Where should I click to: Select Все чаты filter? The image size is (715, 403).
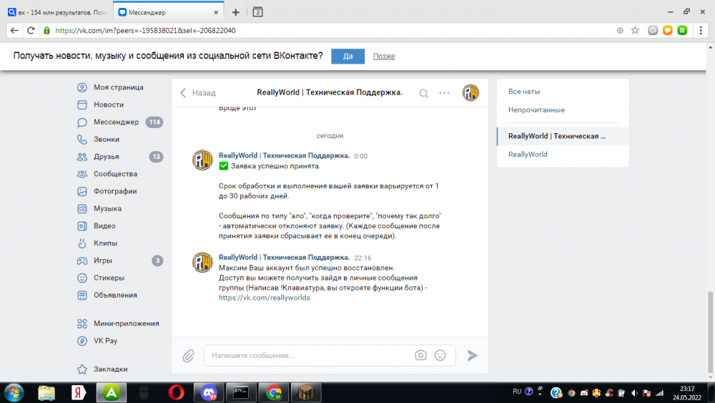pyautogui.click(x=524, y=92)
